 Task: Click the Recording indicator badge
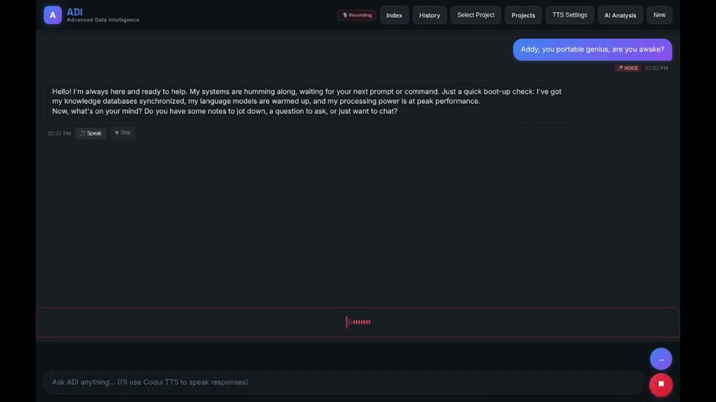point(357,15)
